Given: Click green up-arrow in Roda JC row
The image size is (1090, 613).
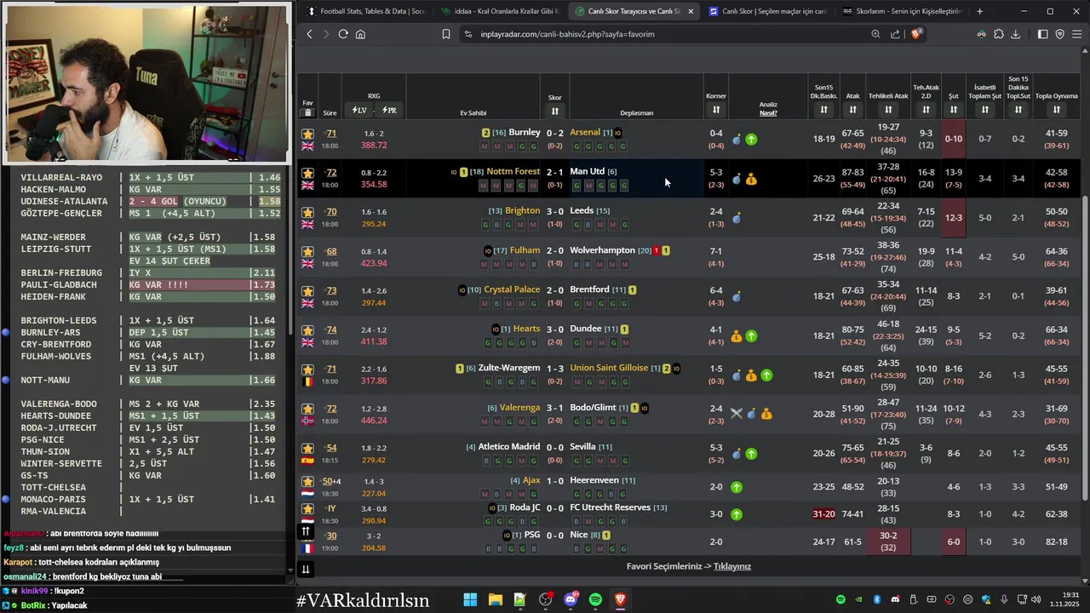Looking at the screenshot, I should [x=737, y=514].
